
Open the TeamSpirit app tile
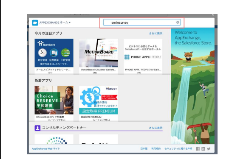point(54,56)
